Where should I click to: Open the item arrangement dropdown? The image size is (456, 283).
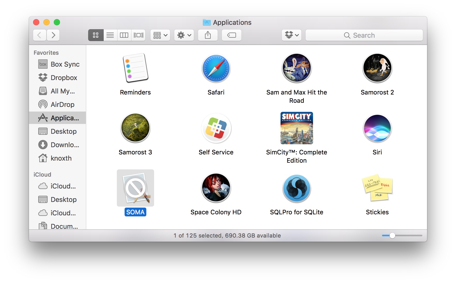point(160,35)
